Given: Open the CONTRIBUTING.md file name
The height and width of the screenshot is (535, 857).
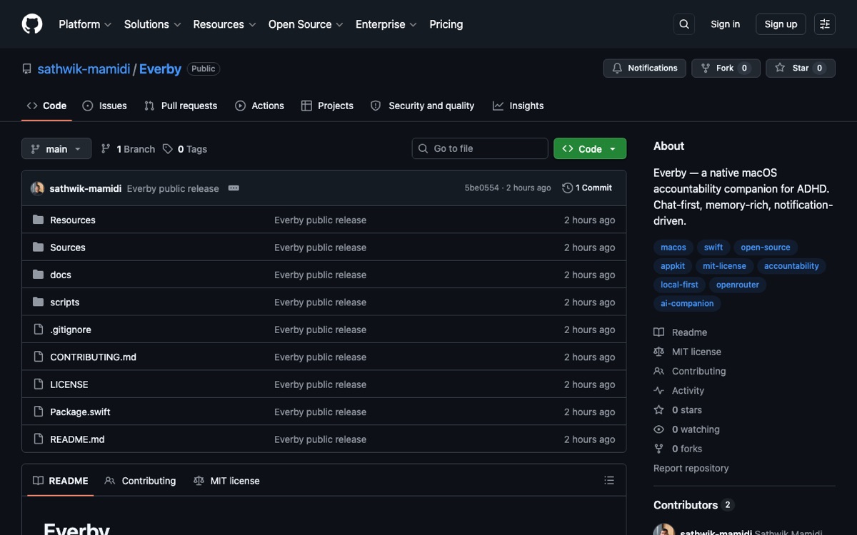Looking at the screenshot, I should click(x=93, y=357).
